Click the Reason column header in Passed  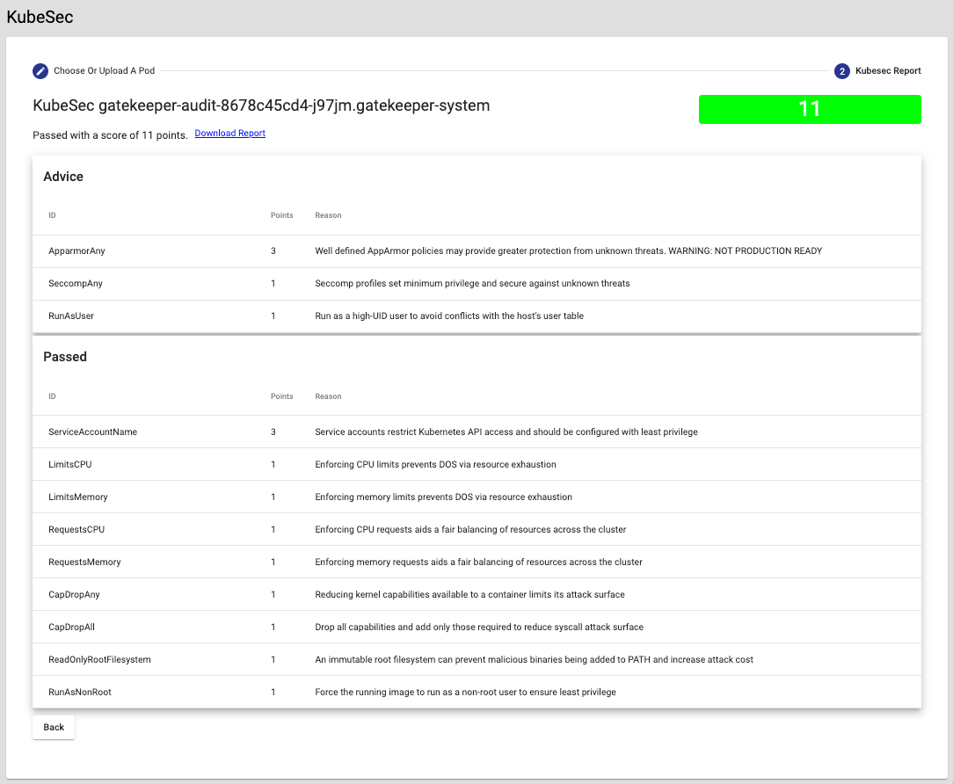pyautogui.click(x=328, y=396)
